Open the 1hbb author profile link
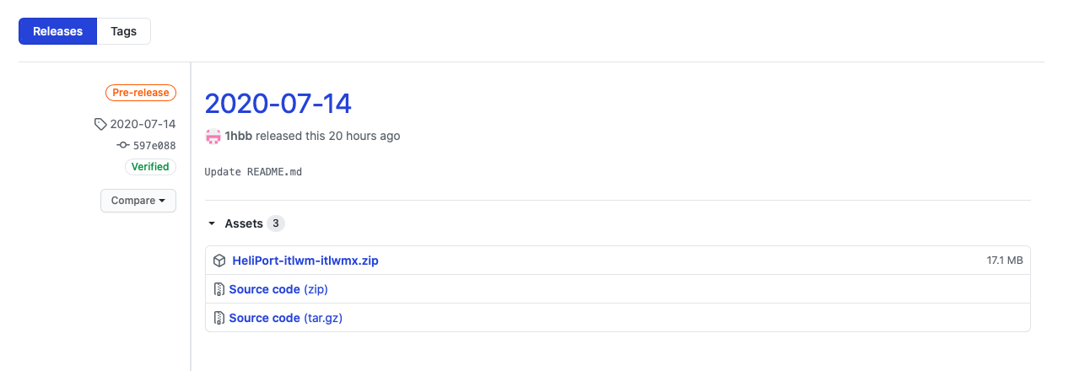 [x=238, y=136]
